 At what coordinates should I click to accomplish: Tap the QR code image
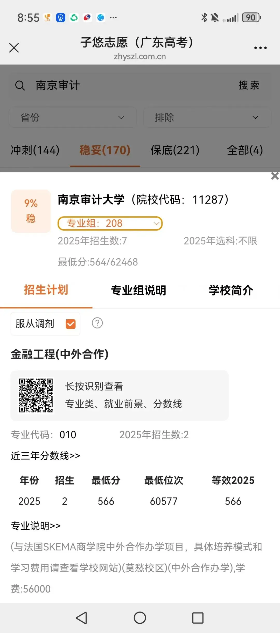[36, 395]
